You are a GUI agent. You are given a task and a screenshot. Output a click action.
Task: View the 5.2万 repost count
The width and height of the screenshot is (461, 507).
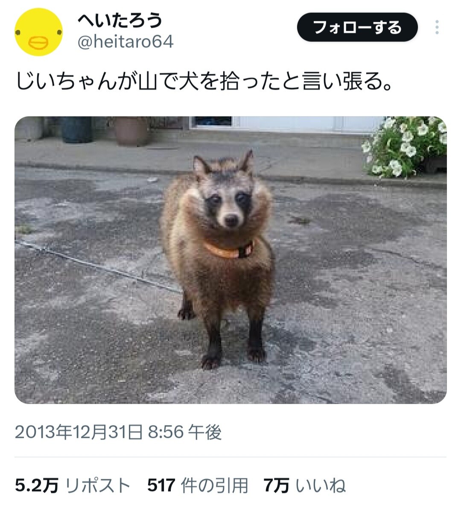click(x=37, y=485)
